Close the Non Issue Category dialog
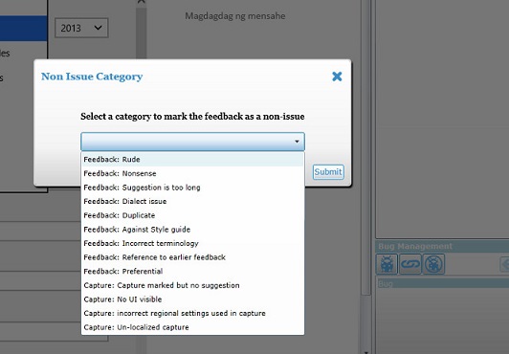 (x=337, y=77)
